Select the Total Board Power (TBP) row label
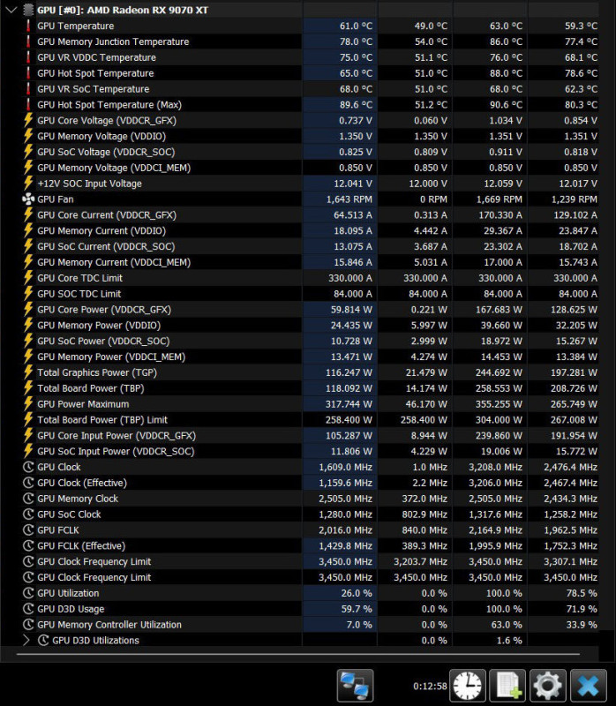616x706 pixels. click(91, 388)
